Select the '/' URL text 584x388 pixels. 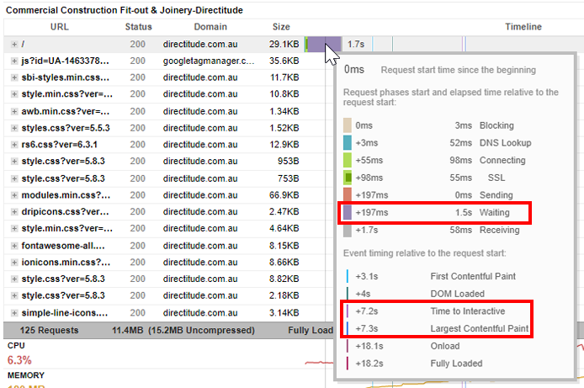coord(23,45)
